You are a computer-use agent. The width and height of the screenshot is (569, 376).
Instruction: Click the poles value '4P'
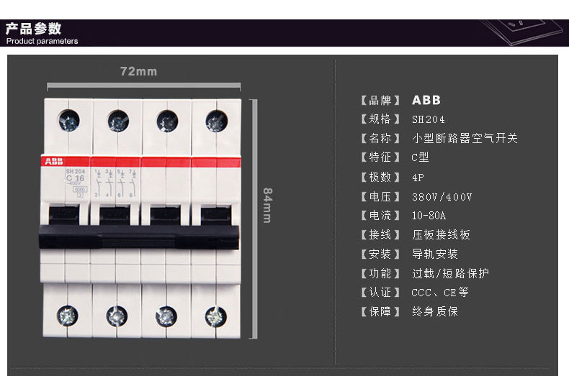(x=418, y=178)
